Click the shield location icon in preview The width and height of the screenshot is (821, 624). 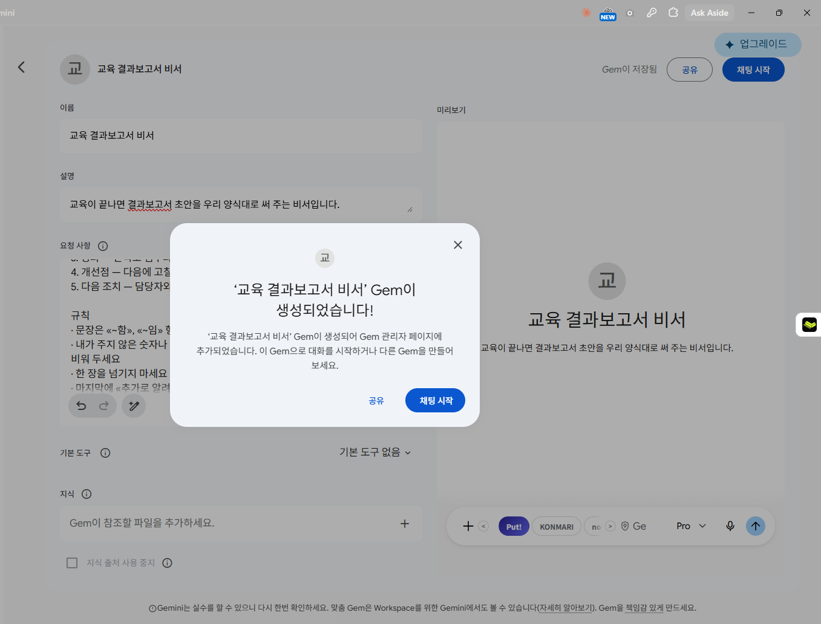pos(625,526)
